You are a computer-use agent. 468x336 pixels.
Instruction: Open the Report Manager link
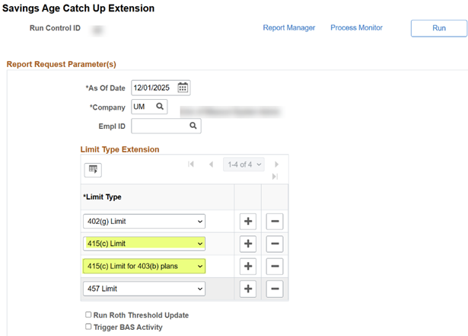coord(289,28)
